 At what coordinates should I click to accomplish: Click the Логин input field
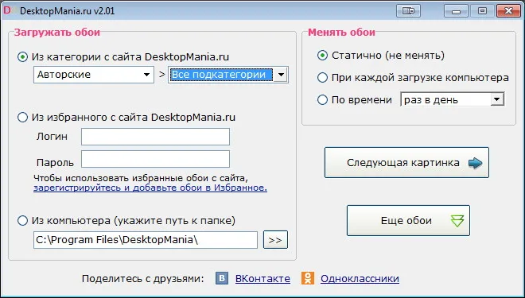click(155, 137)
